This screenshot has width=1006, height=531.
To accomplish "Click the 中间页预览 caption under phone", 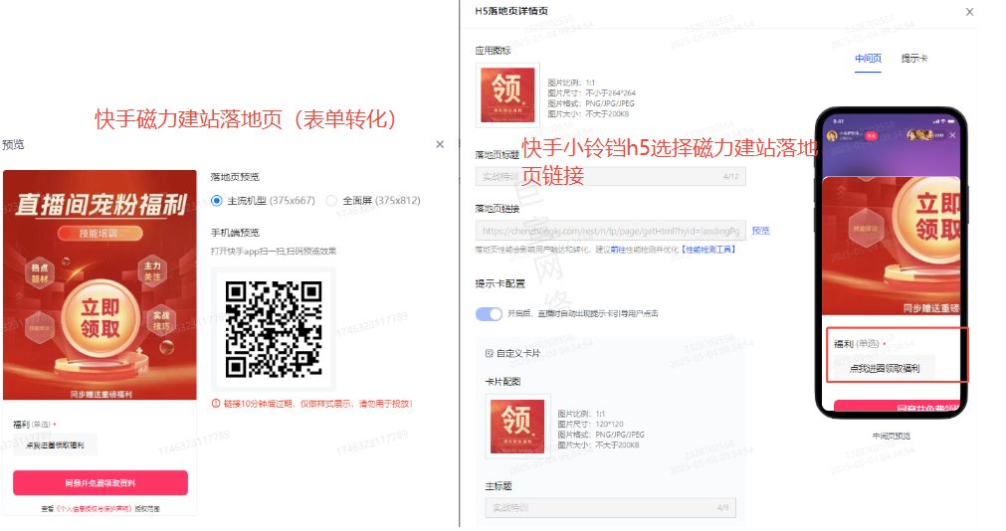I will [892, 437].
